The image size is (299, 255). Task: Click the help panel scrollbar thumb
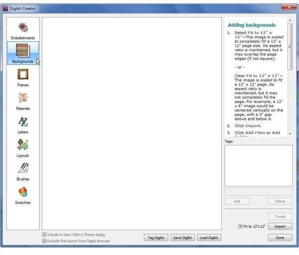click(290, 47)
